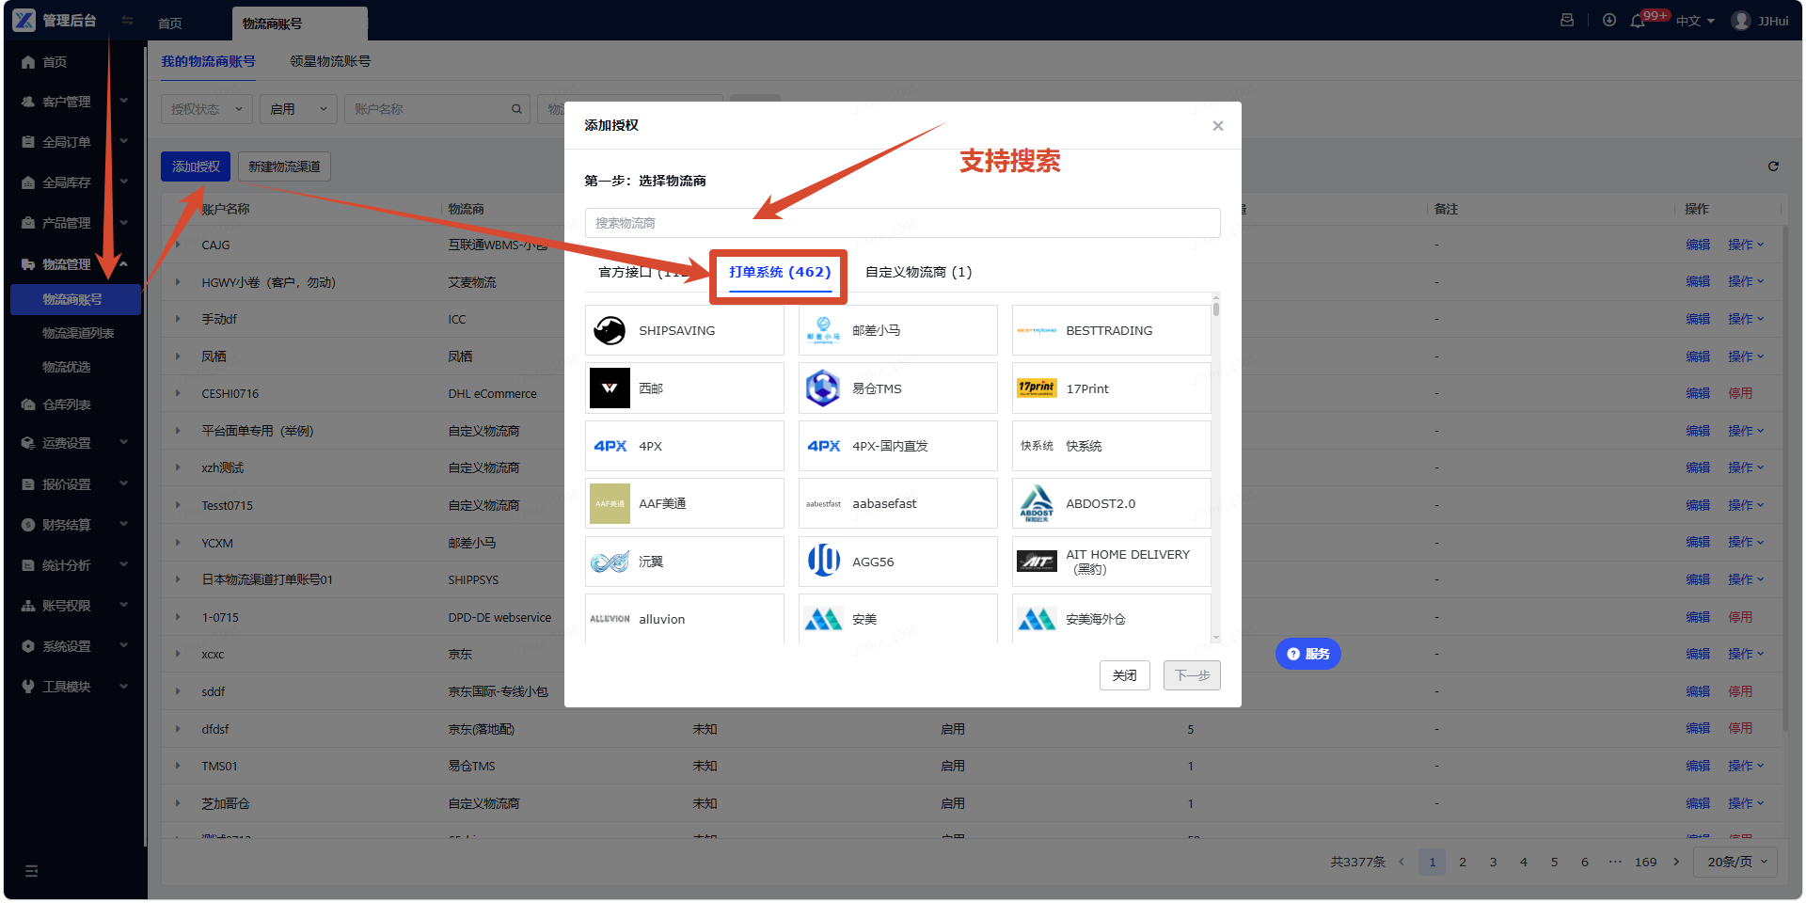
Task: Open 物流商账号 in the sidebar
Action: (x=75, y=299)
